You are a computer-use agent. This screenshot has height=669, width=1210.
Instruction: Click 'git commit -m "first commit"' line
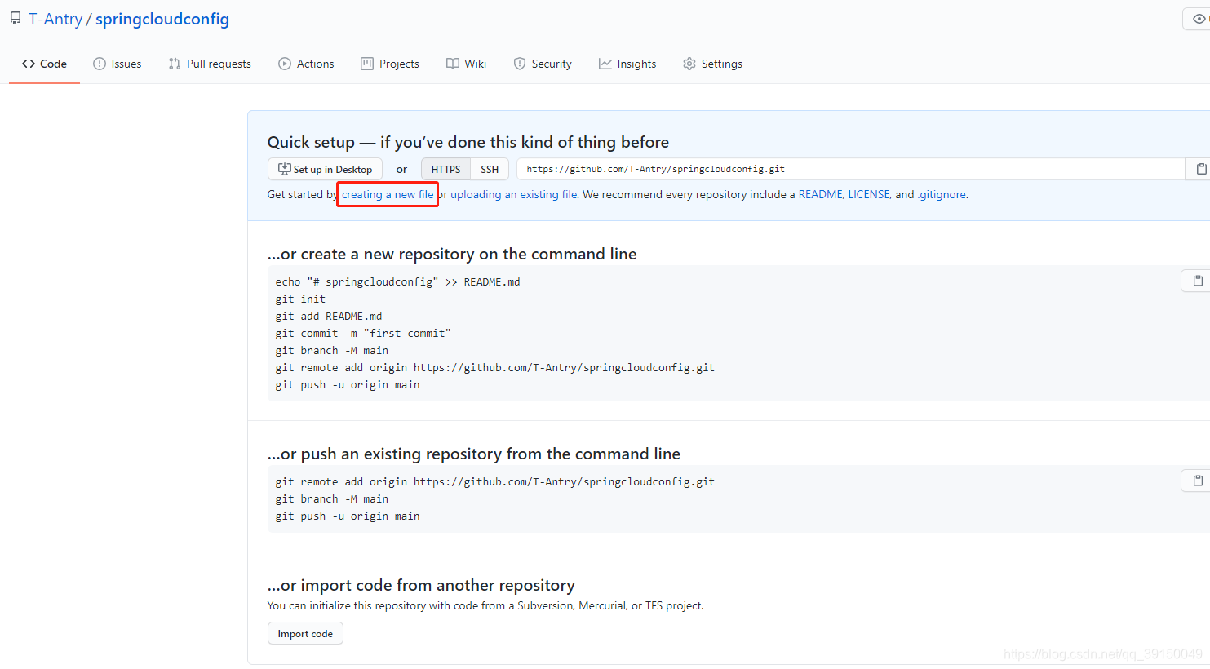pyautogui.click(x=363, y=333)
